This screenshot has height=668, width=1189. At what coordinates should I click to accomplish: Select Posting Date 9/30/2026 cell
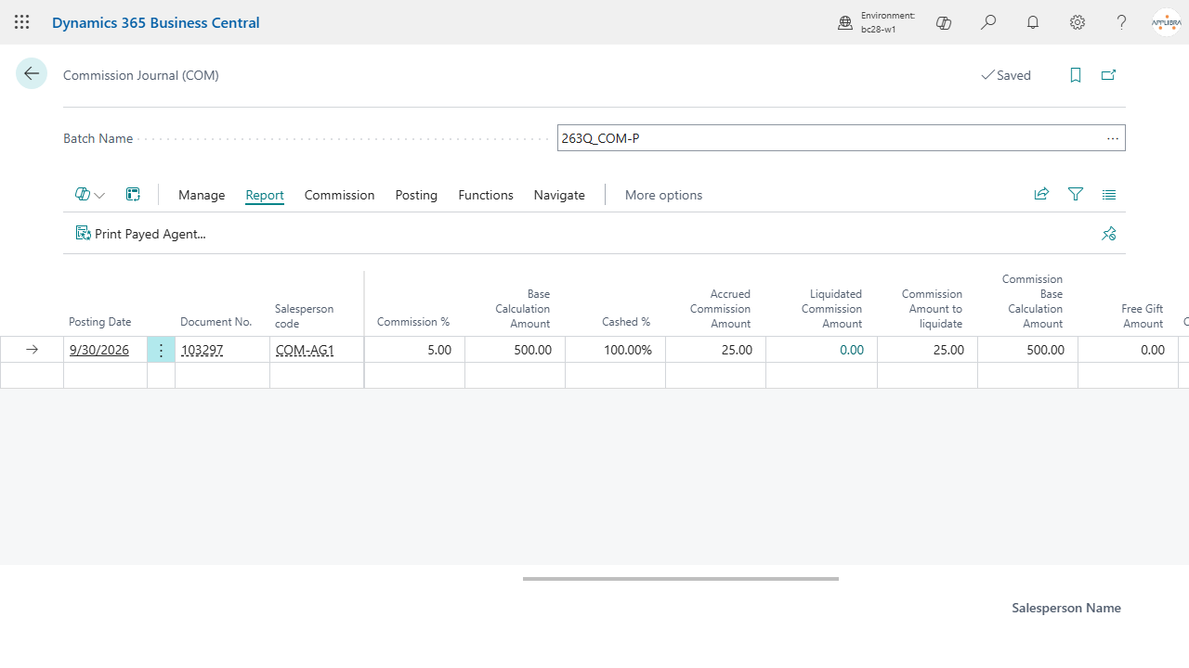click(x=105, y=350)
